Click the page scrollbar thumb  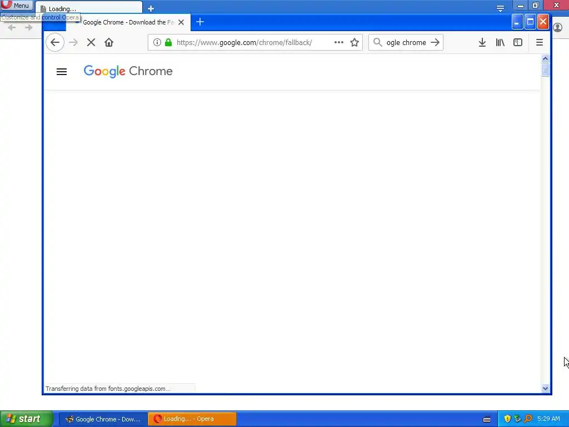545,69
